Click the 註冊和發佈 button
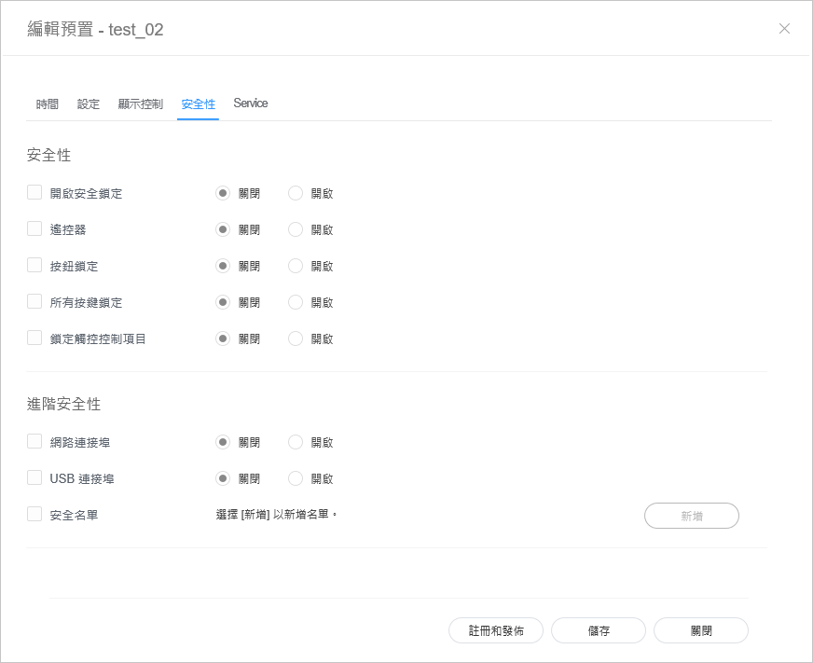Viewport: 813px width, 663px height. coord(496,630)
